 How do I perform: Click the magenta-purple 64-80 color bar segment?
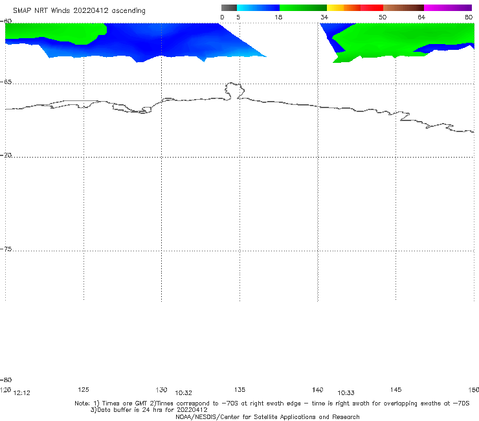[448, 8]
